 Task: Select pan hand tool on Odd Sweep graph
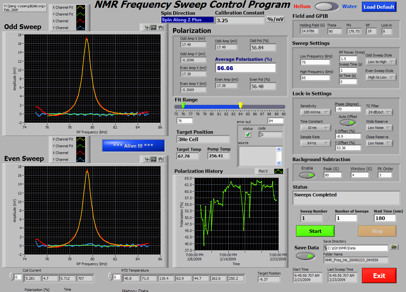click(x=161, y=27)
